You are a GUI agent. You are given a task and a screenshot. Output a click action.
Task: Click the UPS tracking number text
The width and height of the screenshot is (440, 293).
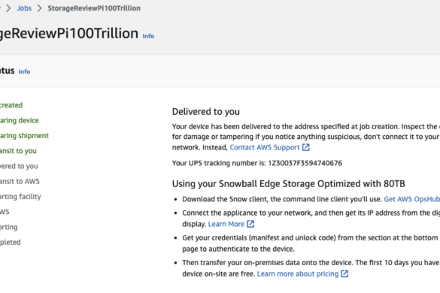[305, 163]
